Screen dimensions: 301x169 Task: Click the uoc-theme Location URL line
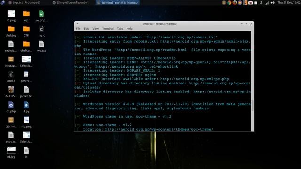pyautogui.click(x=148, y=130)
